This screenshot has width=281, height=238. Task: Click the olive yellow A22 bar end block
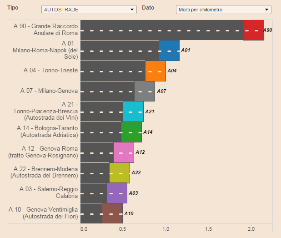(x=120, y=173)
